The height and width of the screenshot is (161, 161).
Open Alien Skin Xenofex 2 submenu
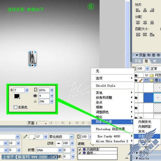point(112,141)
